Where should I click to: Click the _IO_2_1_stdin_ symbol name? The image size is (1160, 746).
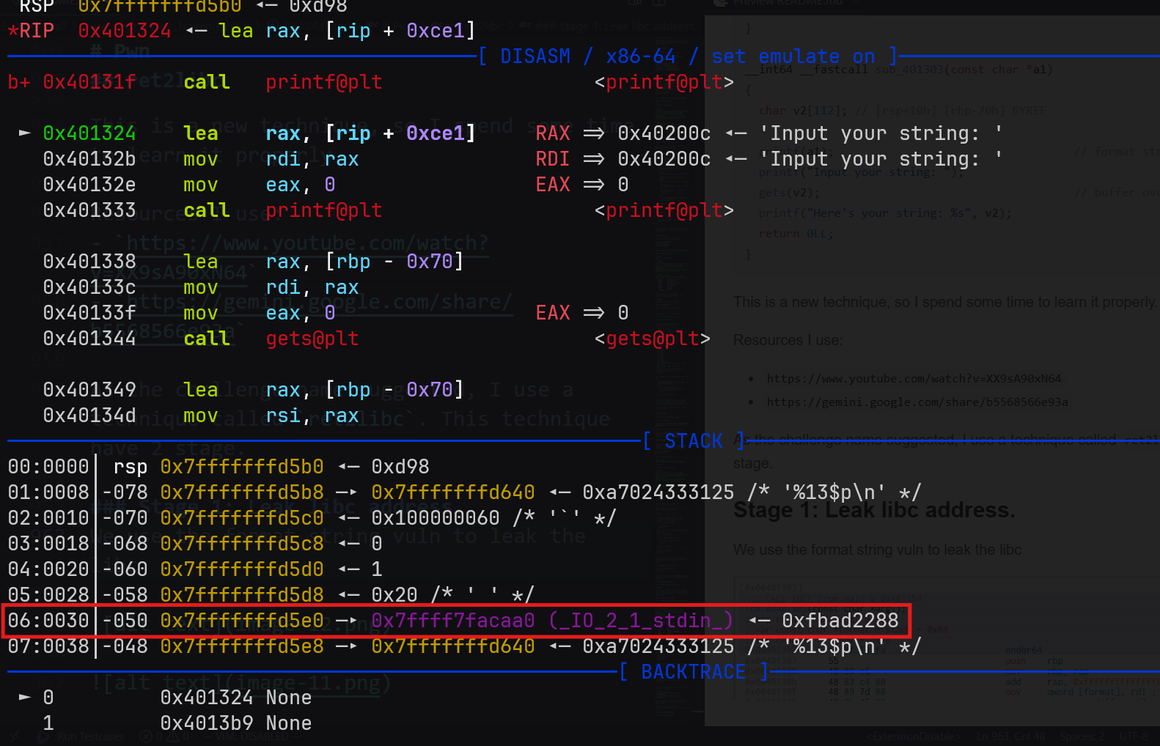coord(641,621)
